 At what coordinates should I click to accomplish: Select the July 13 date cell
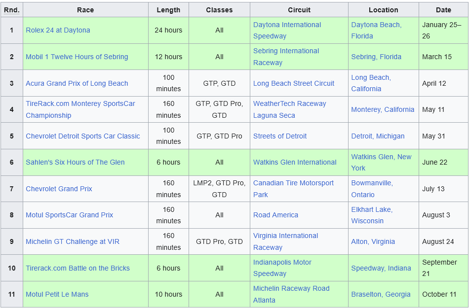444,189
